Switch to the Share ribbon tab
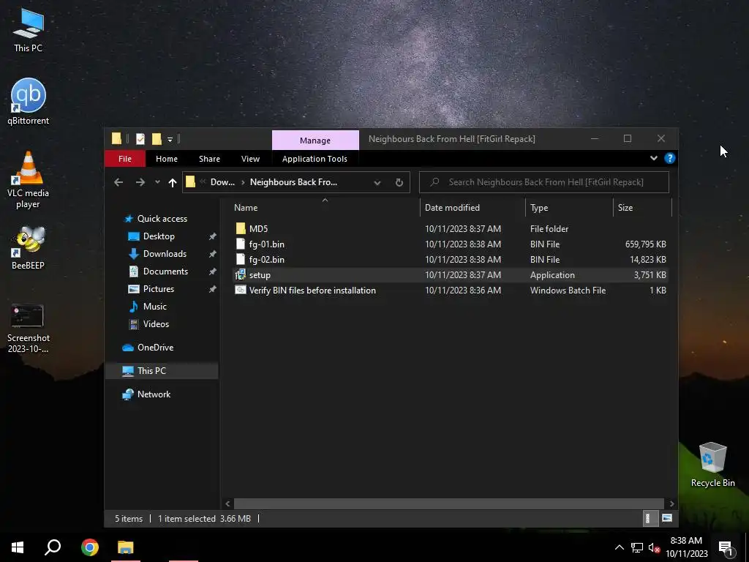This screenshot has width=749, height=562. click(x=209, y=159)
